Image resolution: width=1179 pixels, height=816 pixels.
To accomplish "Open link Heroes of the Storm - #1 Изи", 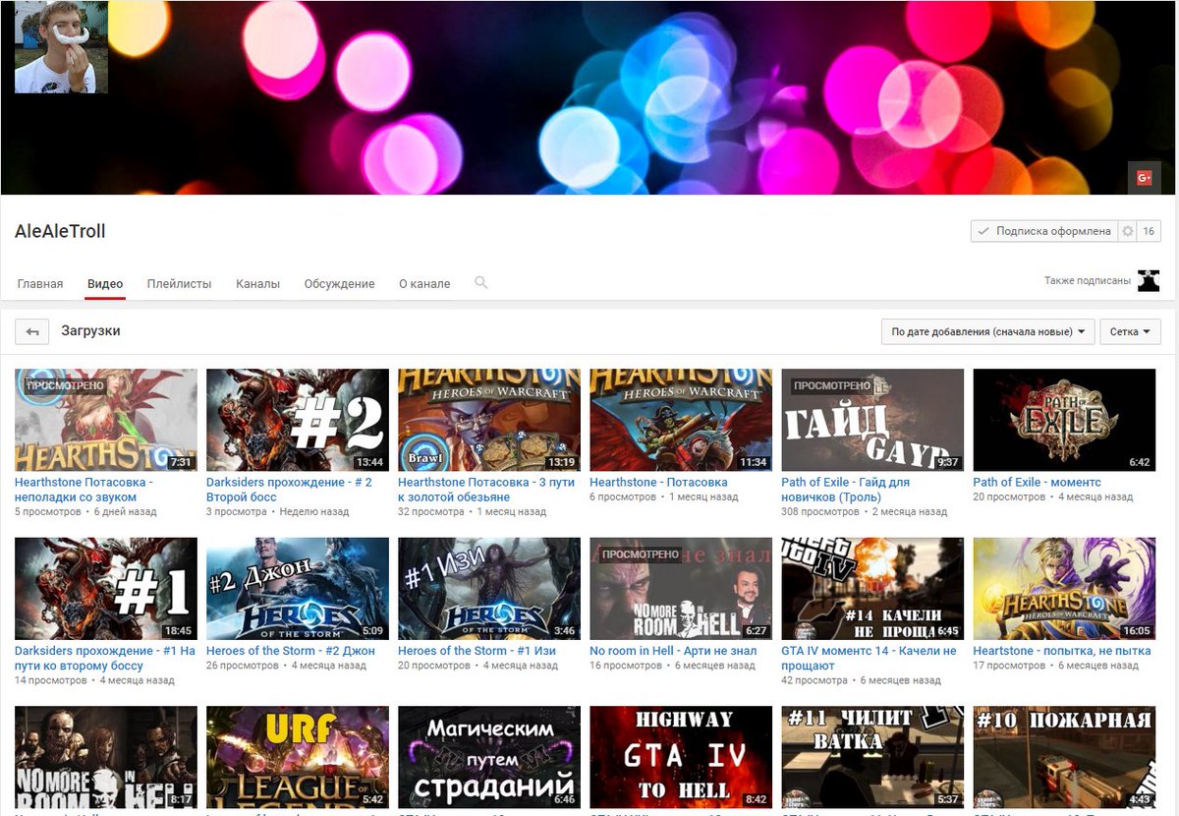I will [x=477, y=651].
